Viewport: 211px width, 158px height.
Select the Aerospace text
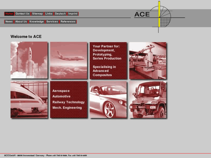[x=61, y=91]
